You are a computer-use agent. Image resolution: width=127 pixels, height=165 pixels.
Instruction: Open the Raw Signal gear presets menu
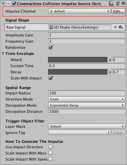[x=121, y=27]
